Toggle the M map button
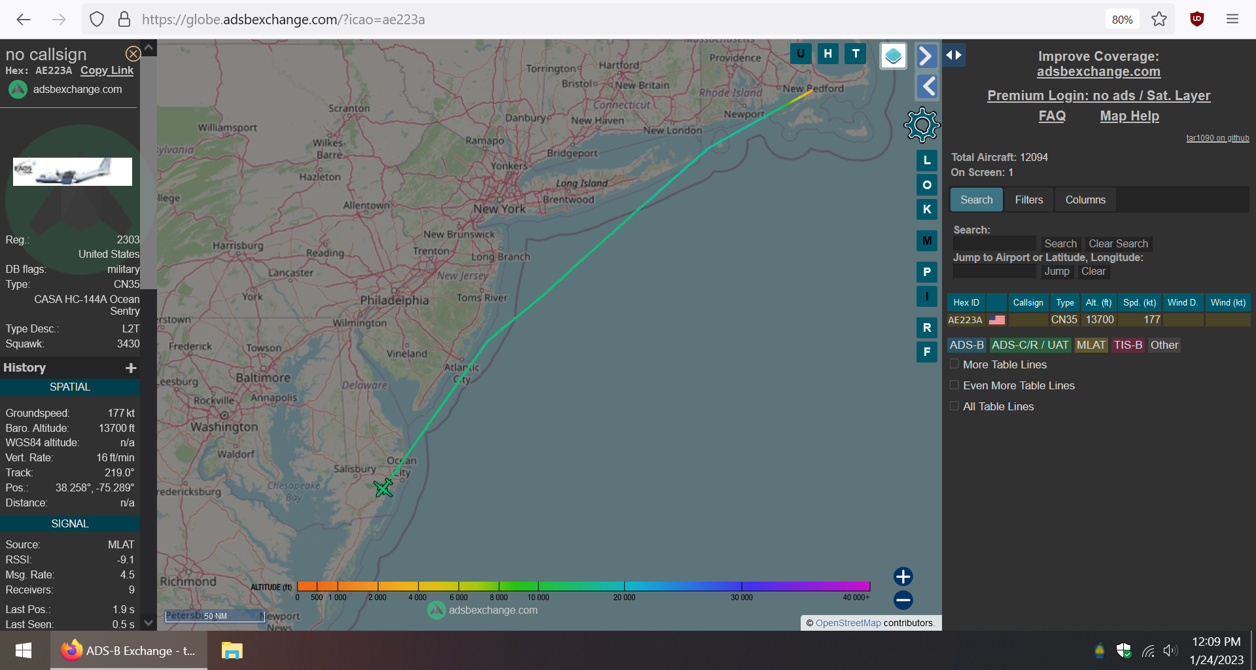Viewport: 1256px width, 670px height. click(x=927, y=241)
